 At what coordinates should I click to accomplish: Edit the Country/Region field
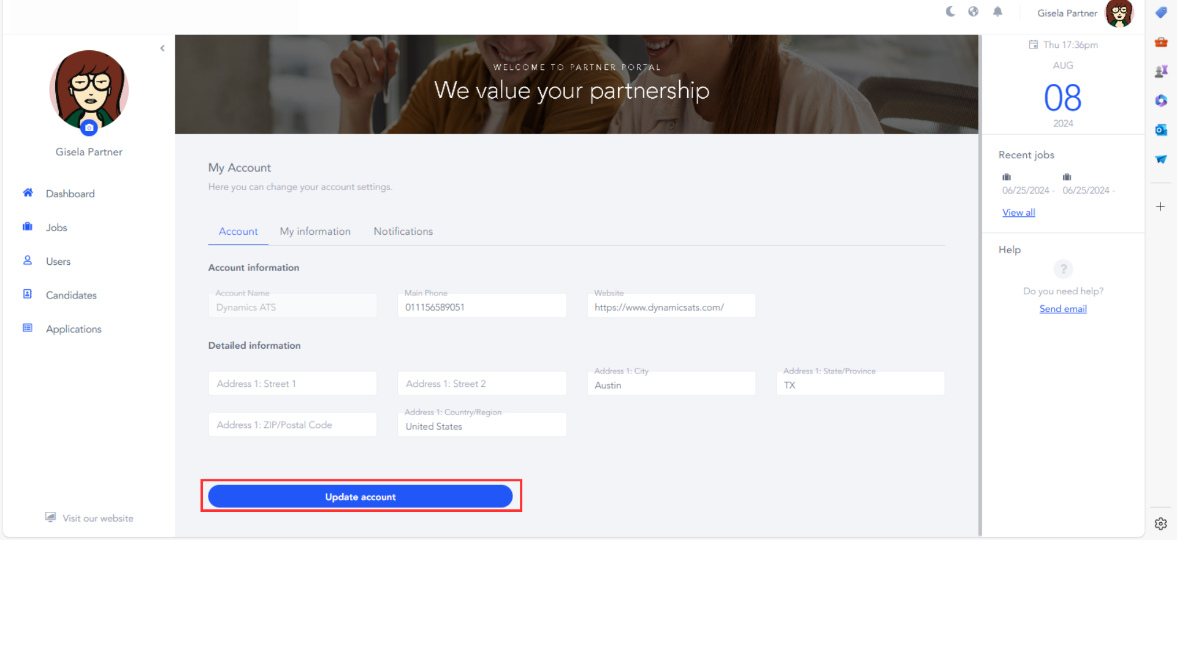coord(482,424)
